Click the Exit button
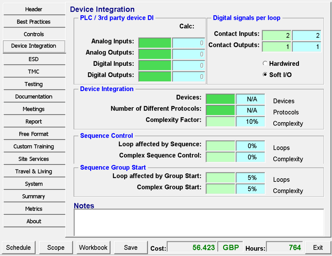332x256 pixels. pyautogui.click(x=318, y=248)
